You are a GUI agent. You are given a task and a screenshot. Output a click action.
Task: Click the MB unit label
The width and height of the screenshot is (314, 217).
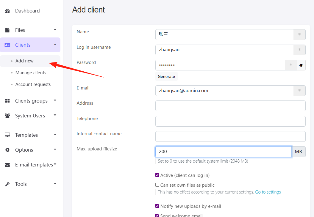299,152
